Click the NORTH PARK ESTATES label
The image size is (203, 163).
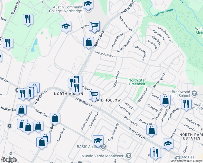click(192, 137)
